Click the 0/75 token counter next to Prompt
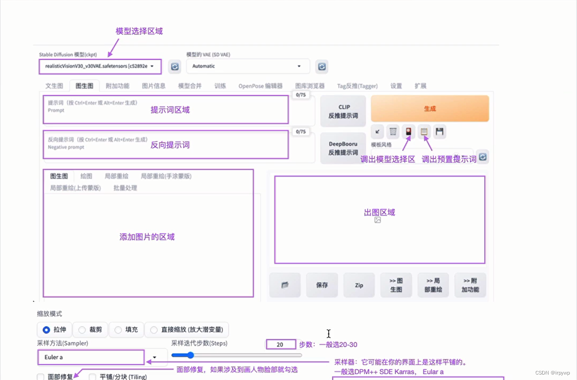Screen dimensions: 577x380 pyautogui.click(x=300, y=95)
